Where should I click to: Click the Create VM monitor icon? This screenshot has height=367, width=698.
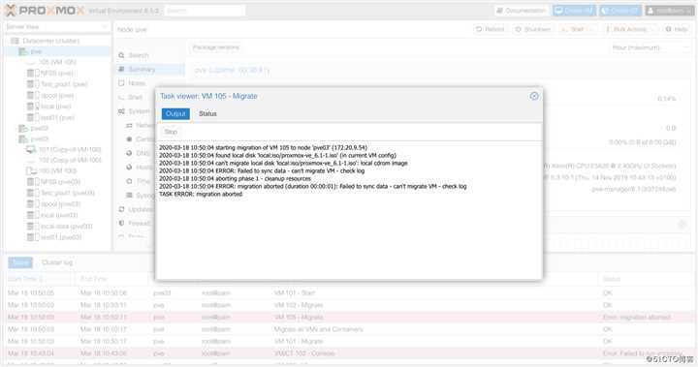558,11
